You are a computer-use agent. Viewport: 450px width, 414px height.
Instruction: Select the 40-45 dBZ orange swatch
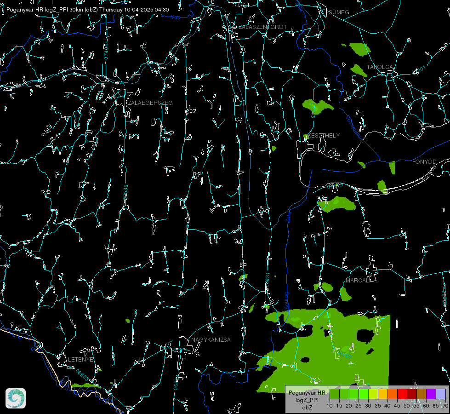(393, 394)
